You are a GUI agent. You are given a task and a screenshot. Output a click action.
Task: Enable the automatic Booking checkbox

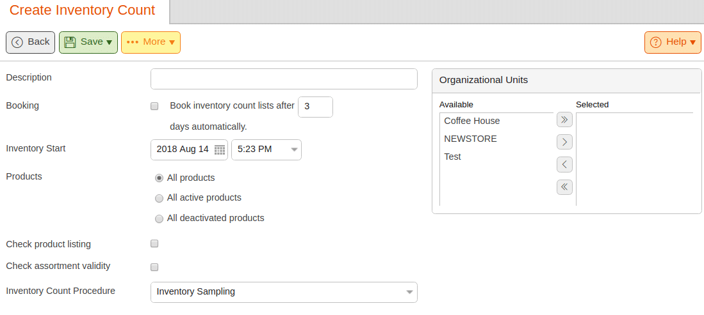154,106
